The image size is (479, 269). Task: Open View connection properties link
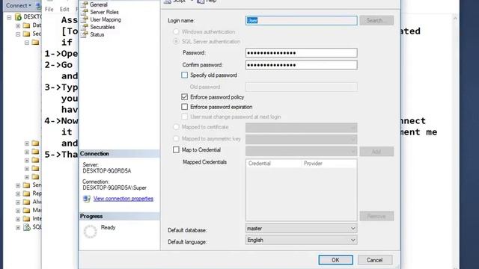(x=123, y=199)
